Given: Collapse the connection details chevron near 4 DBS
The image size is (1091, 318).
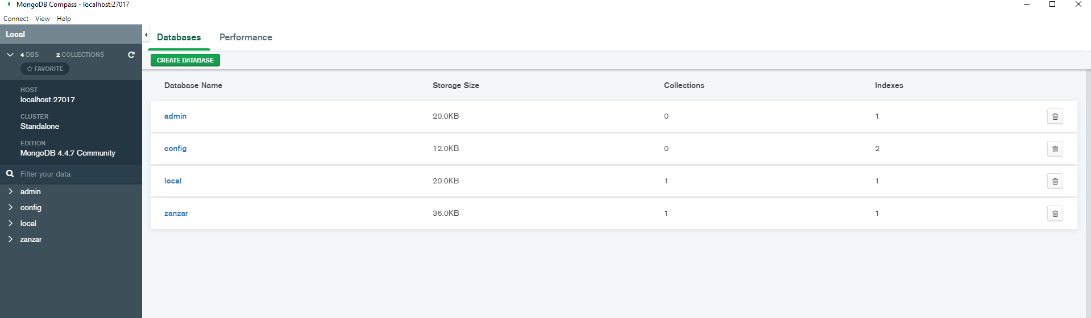Looking at the screenshot, I should (10, 55).
